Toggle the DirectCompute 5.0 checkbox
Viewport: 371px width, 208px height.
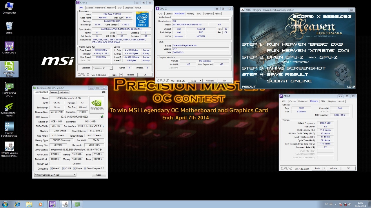click(85, 168)
